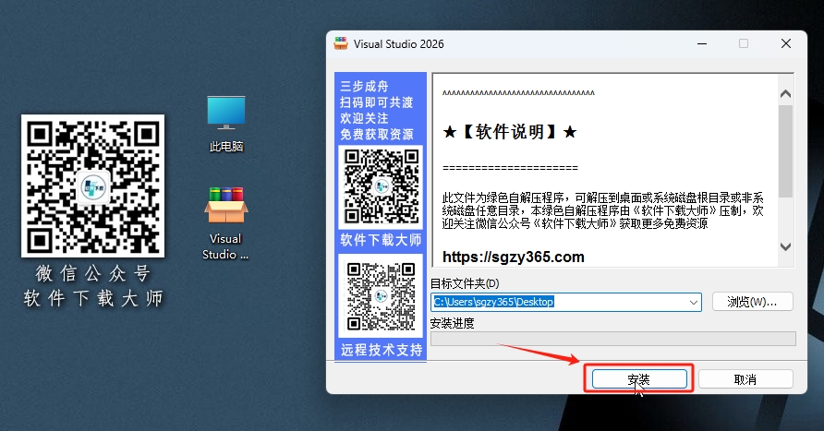Screen dimensions: 824x431
Task: Click the installation progress bar
Action: pos(613,339)
